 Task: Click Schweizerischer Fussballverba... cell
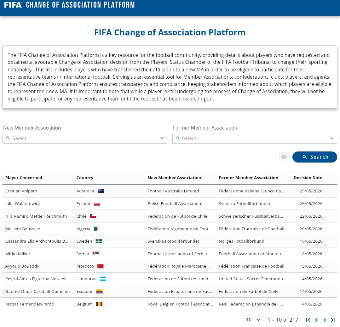pos(251,216)
